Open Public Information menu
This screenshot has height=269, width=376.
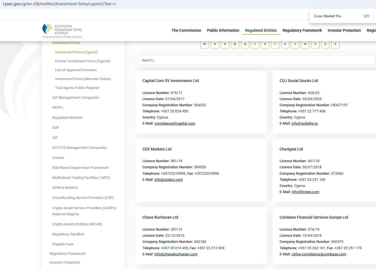[223, 30]
